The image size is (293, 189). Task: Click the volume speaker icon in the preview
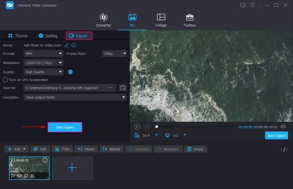tap(283, 126)
